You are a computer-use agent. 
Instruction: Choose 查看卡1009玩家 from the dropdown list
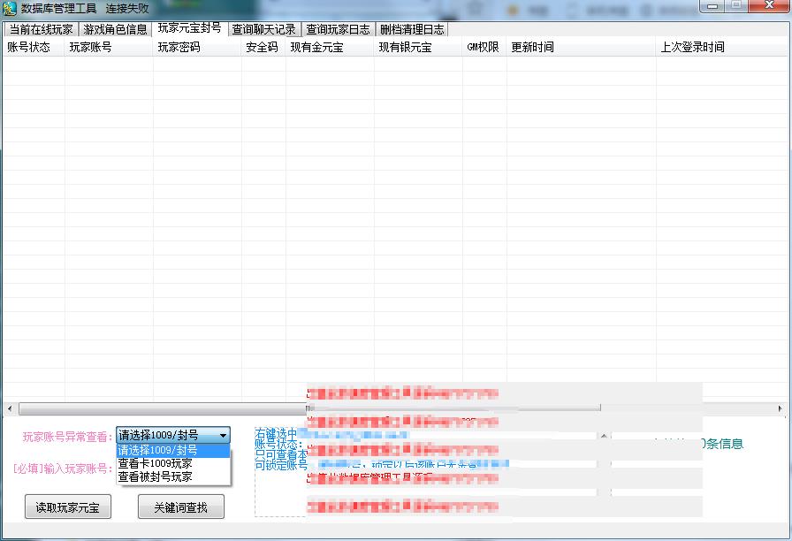pyautogui.click(x=155, y=463)
